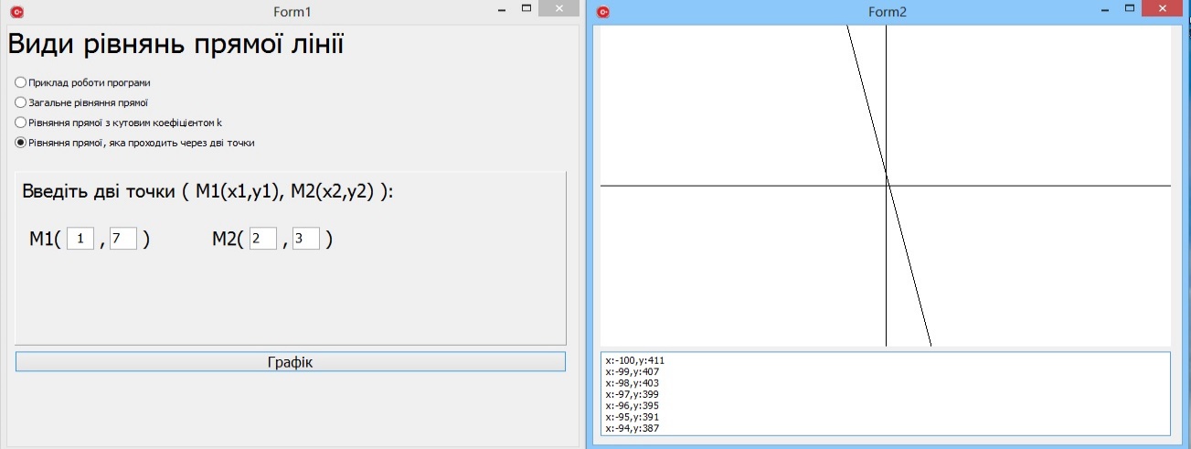This screenshot has height=449, width=1191.
Task: Click log line 'x:-100,y:411' in Form2
Action: click(635, 361)
